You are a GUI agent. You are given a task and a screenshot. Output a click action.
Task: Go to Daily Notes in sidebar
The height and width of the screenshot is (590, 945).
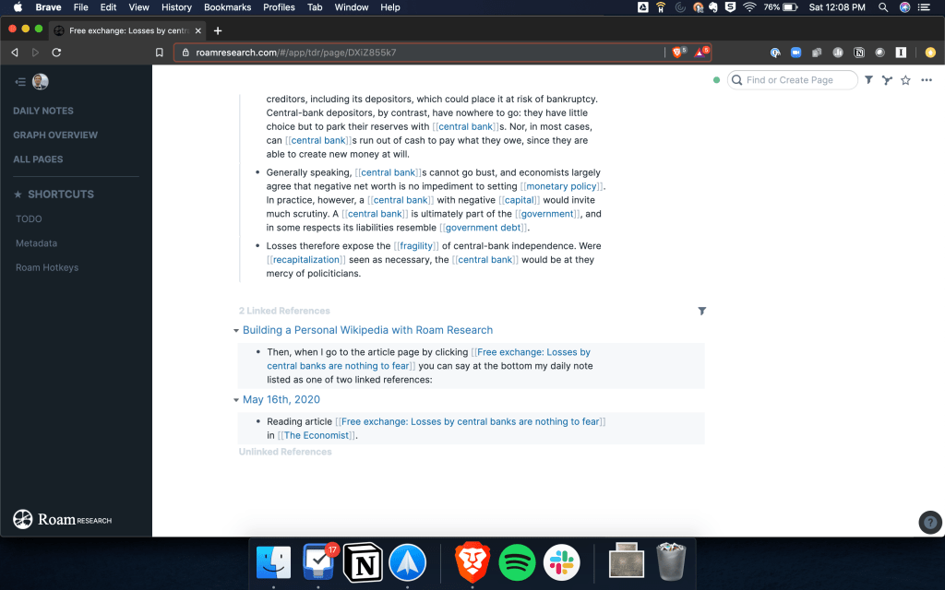(43, 111)
